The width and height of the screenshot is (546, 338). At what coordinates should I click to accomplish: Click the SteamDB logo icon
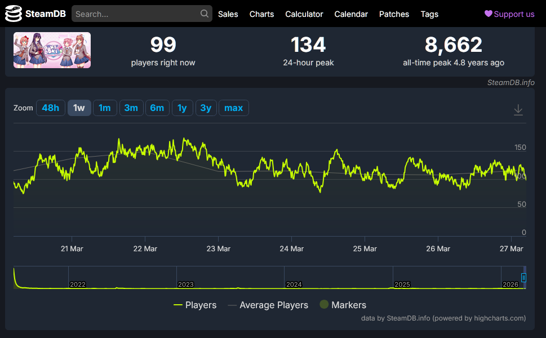tap(13, 14)
